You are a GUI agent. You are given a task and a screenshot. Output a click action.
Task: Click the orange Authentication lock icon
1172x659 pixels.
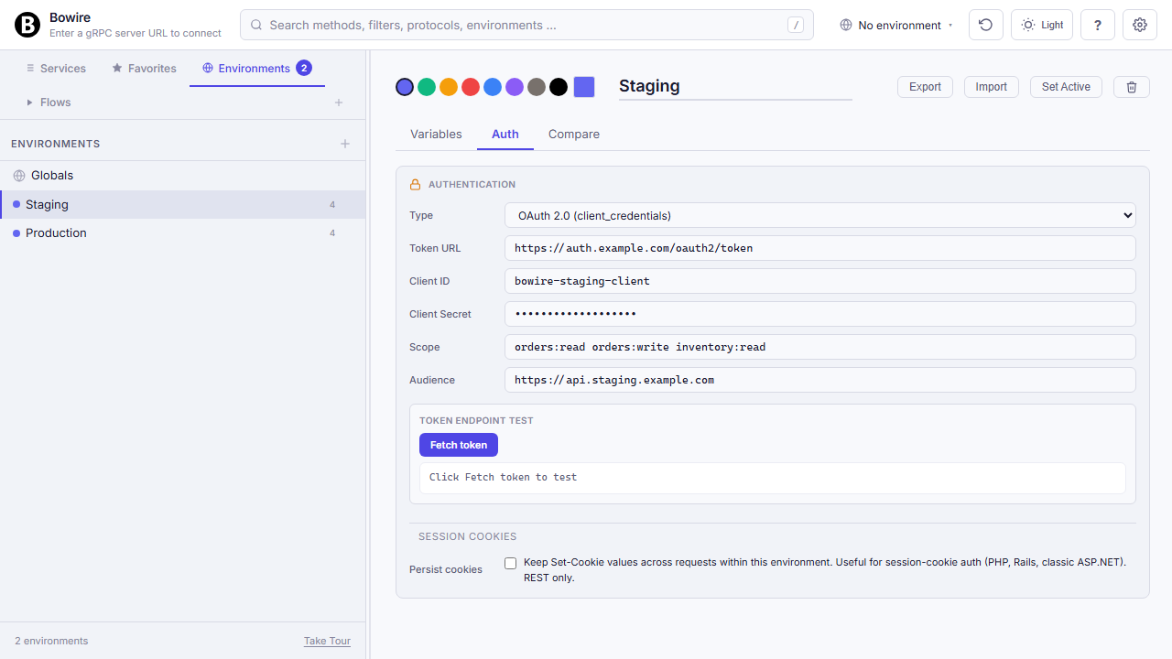click(x=415, y=185)
